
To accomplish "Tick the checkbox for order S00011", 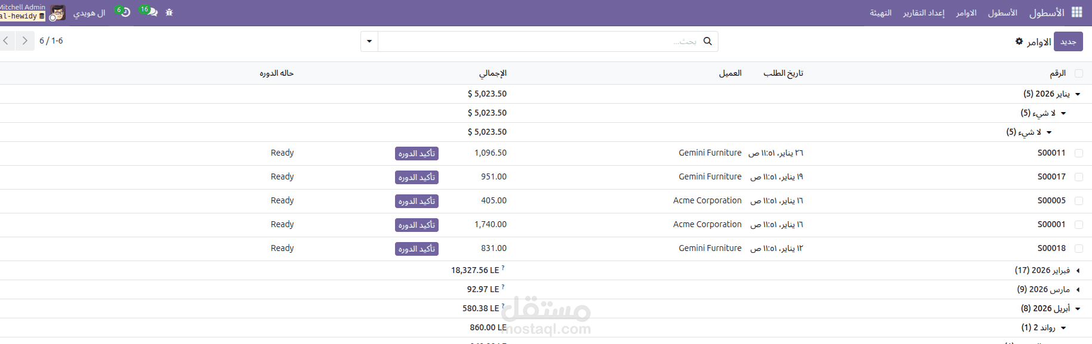I will [x=1078, y=153].
